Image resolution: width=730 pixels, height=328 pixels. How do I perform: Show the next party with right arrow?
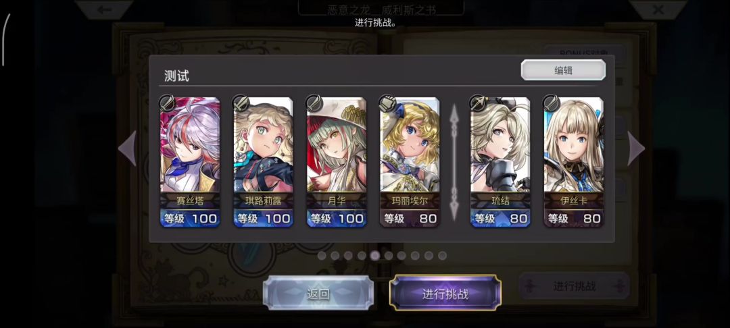(636, 148)
